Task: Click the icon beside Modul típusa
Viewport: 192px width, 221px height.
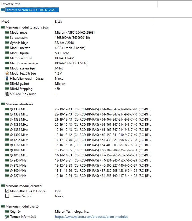Action: tap(7, 53)
